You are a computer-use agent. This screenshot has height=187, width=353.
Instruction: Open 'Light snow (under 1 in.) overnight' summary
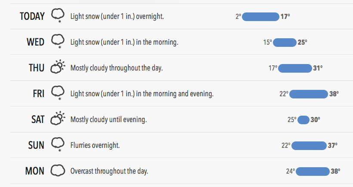pyautogui.click(x=117, y=16)
